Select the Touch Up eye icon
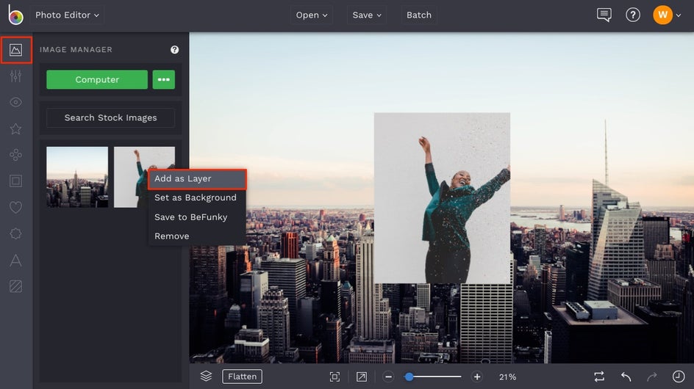Screen dimensions: 694x389 [x=15, y=103]
